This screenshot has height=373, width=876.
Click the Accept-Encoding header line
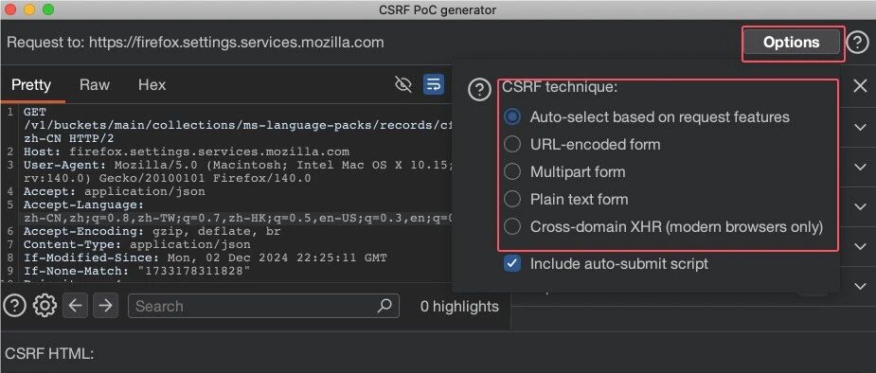click(152, 231)
